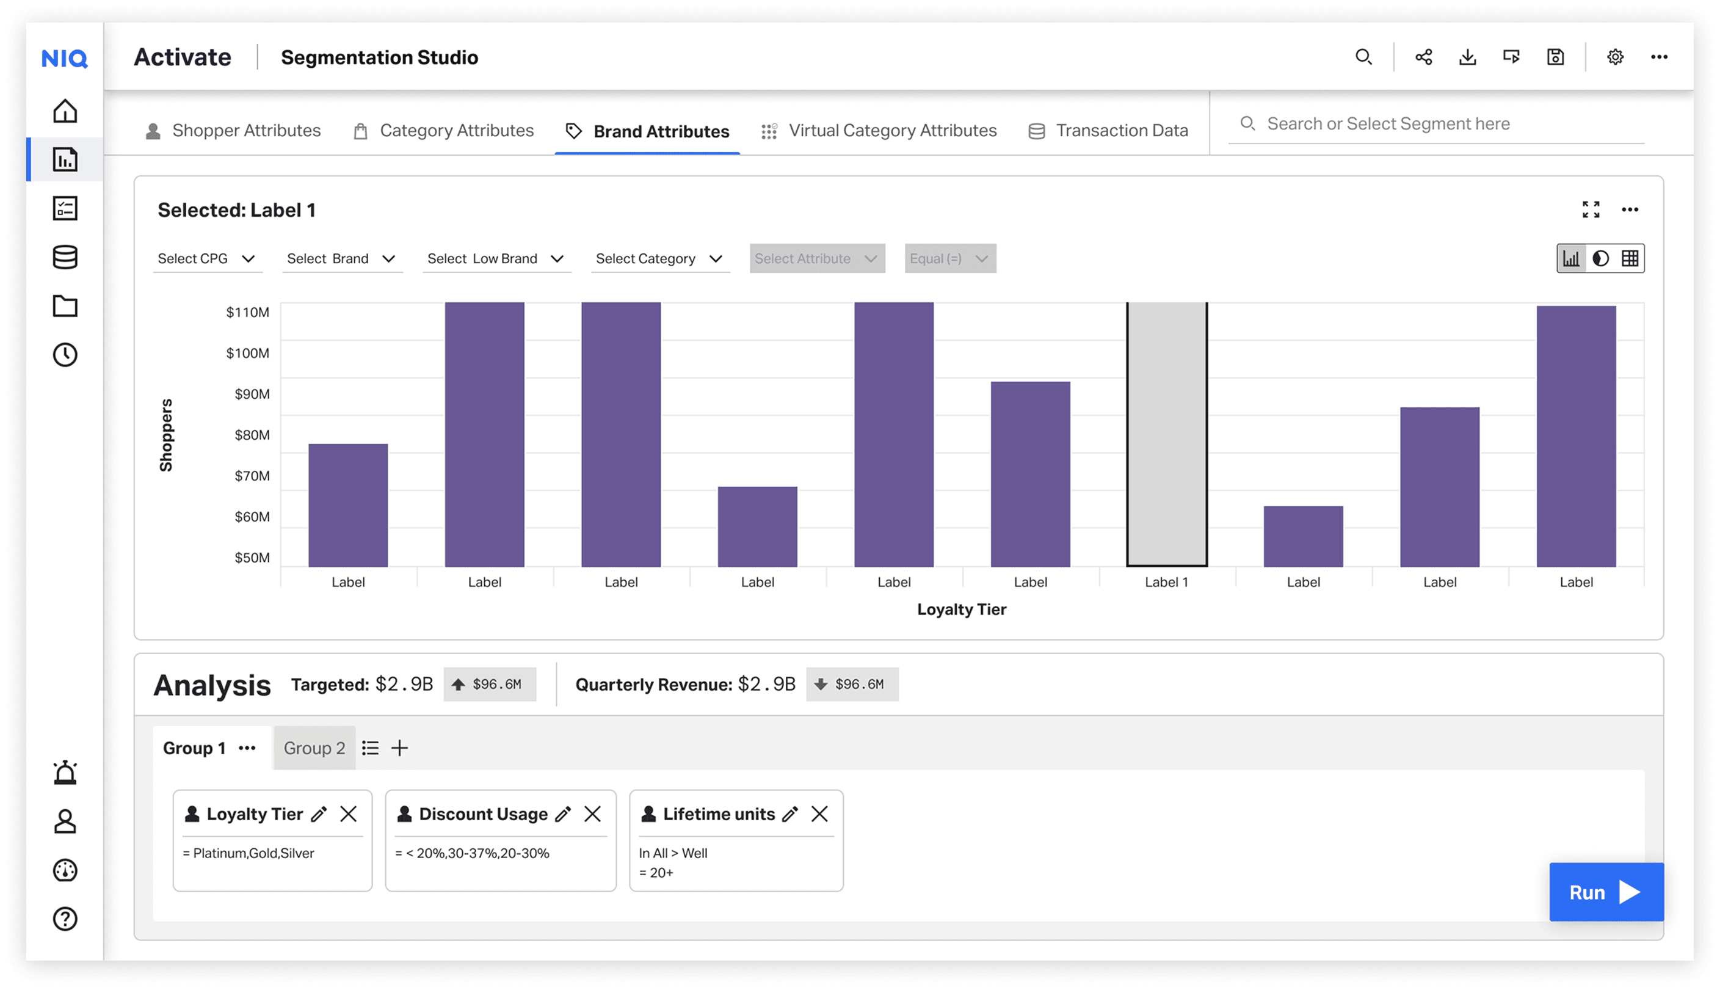Click the Run button
This screenshot has height=990, width=1720.
(x=1605, y=892)
